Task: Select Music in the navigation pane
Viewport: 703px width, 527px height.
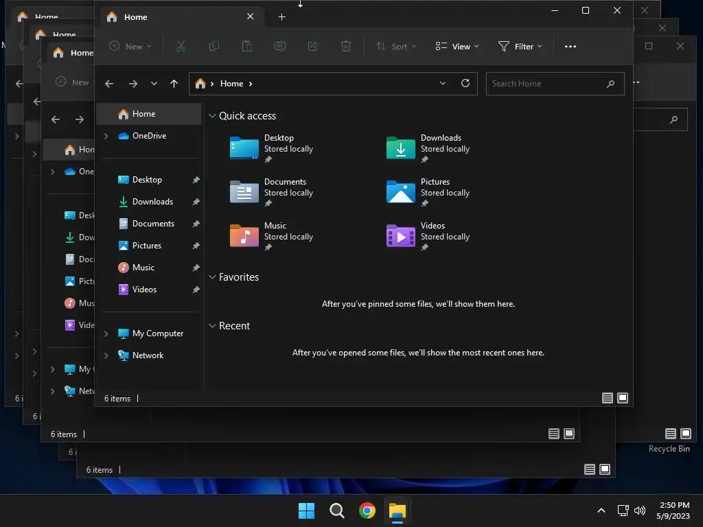Action: point(149,268)
